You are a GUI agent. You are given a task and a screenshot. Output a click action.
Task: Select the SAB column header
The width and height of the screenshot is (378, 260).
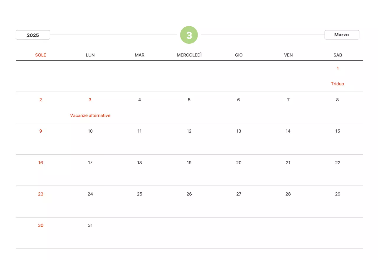338,55
